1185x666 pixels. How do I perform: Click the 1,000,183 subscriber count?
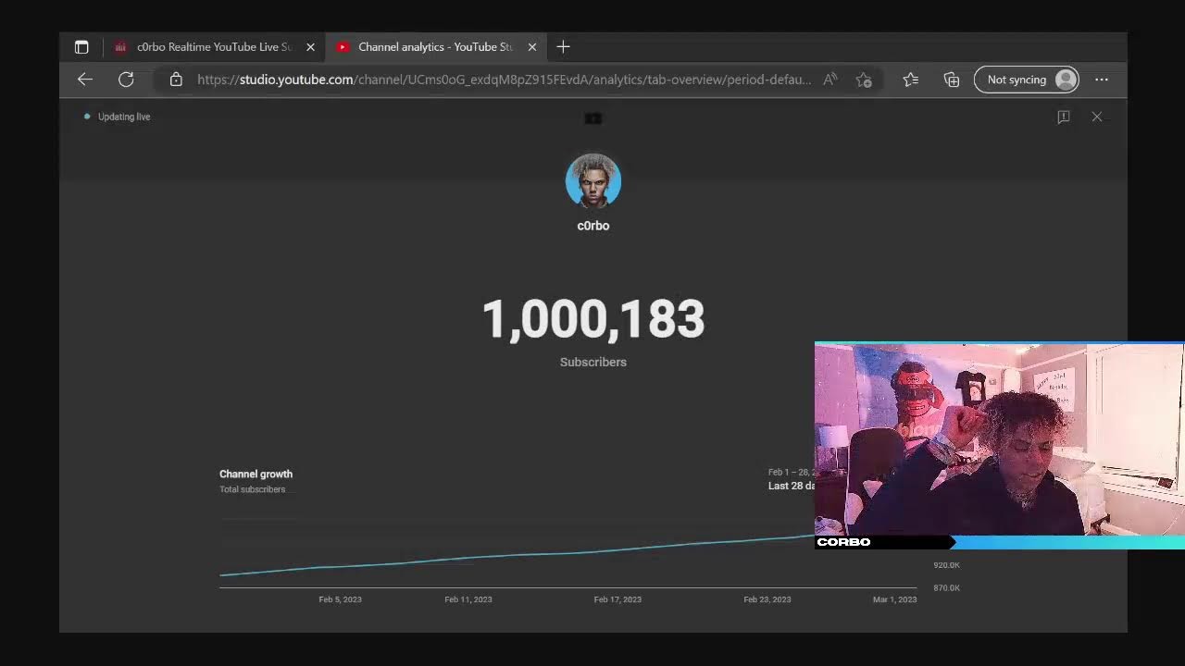(593, 319)
